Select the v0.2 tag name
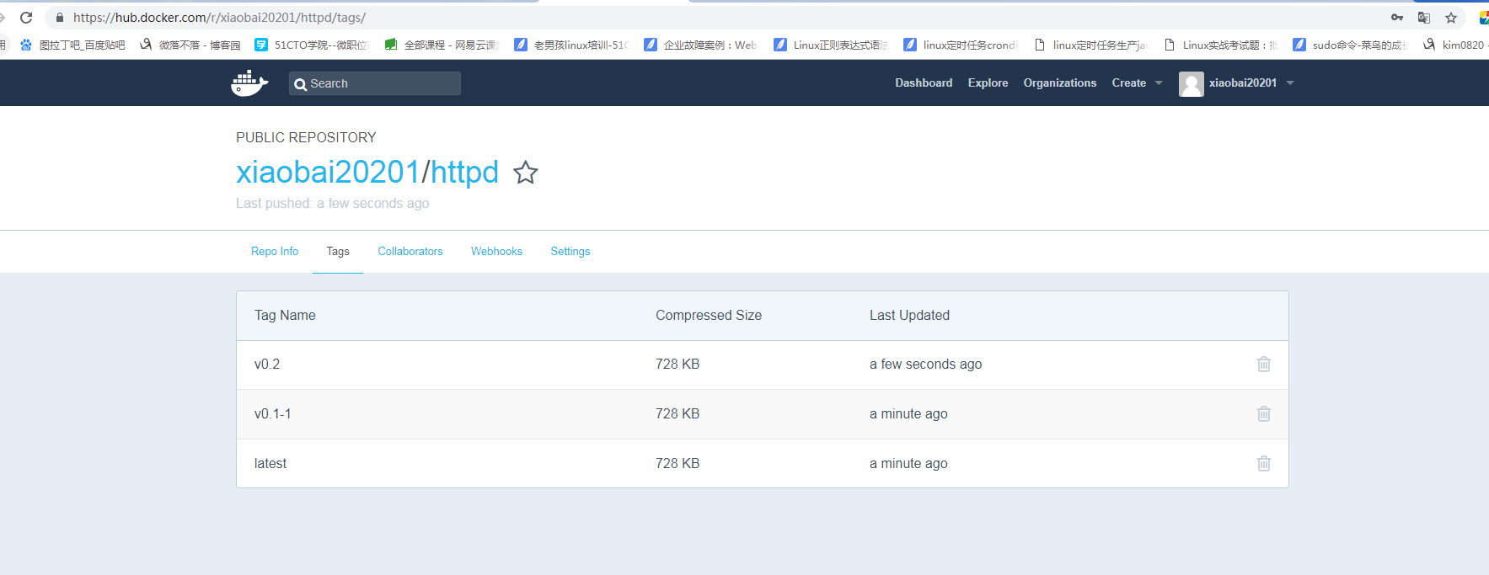The image size is (1489, 575). (x=267, y=365)
